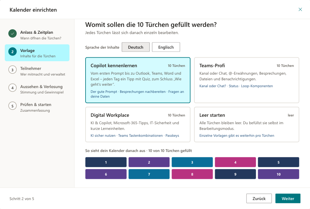Click preview door number 6
The image size is (310, 209).
click(106, 174)
